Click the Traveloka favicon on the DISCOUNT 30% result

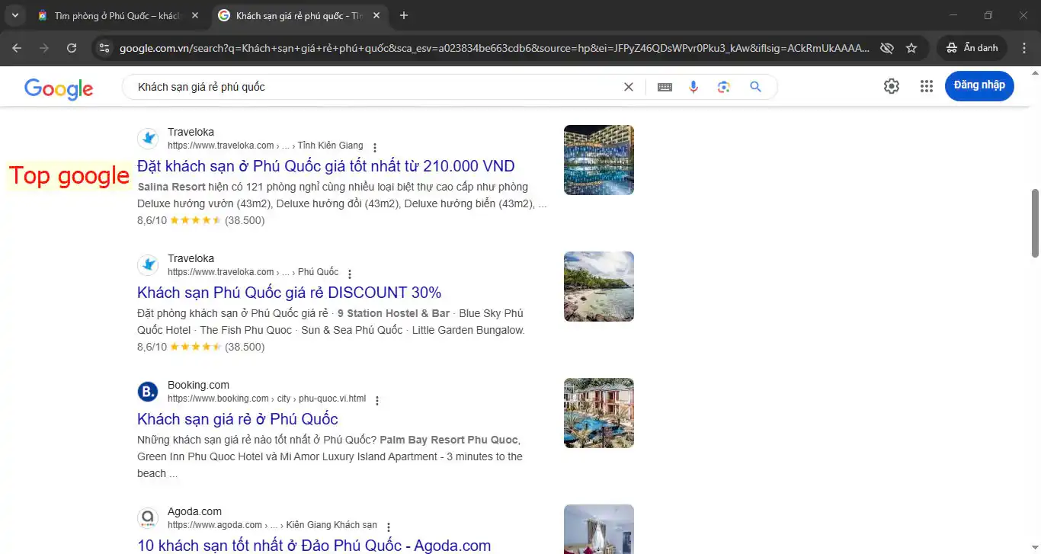point(148,265)
